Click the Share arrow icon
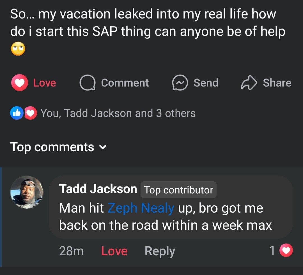This screenshot has height=275, width=303. (x=249, y=83)
